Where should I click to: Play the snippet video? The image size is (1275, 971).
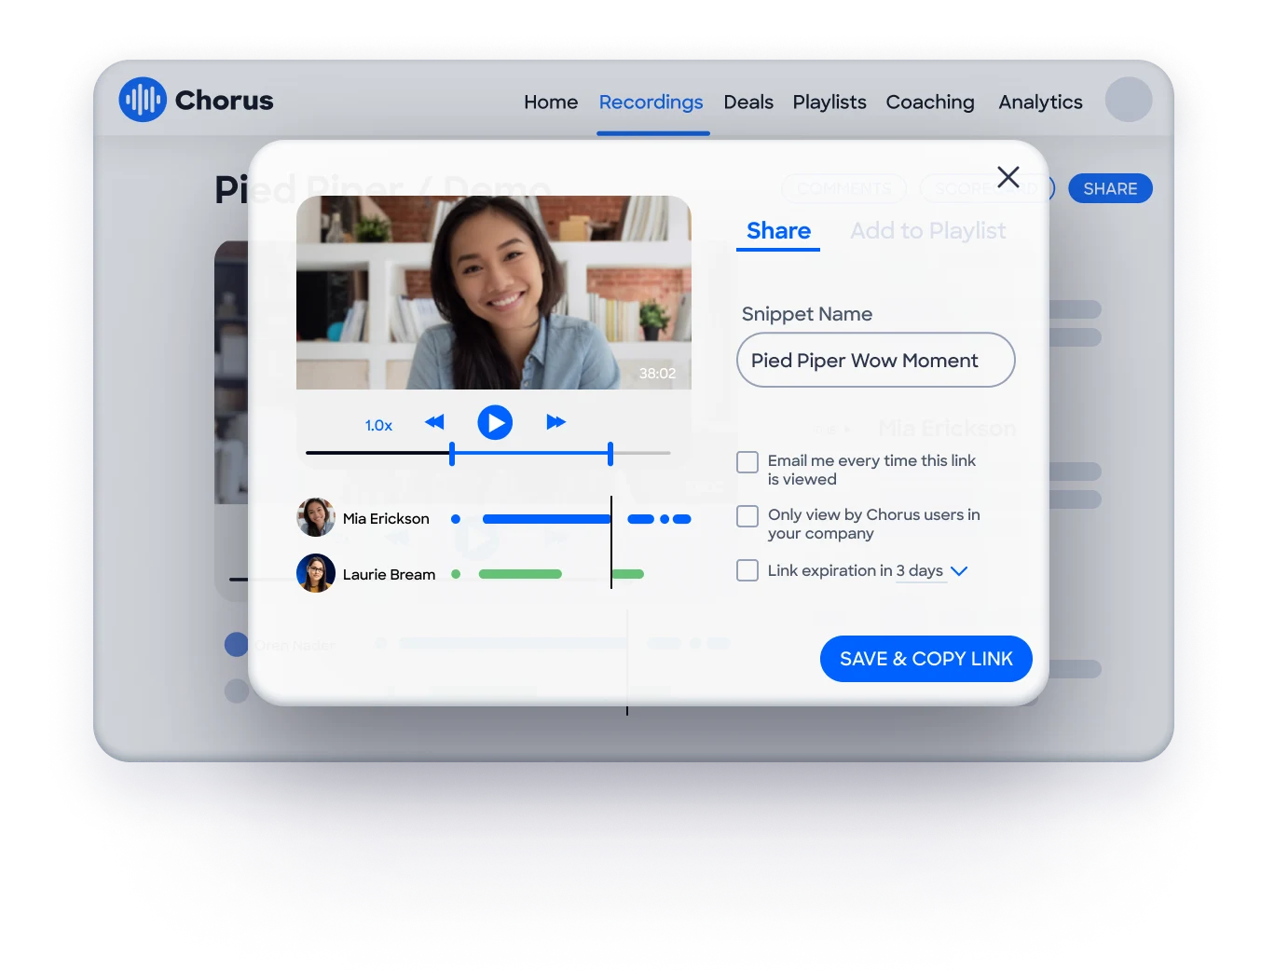[495, 422]
